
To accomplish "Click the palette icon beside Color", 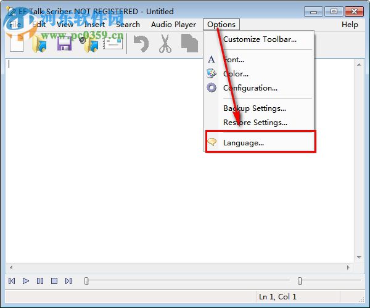I will [212, 73].
